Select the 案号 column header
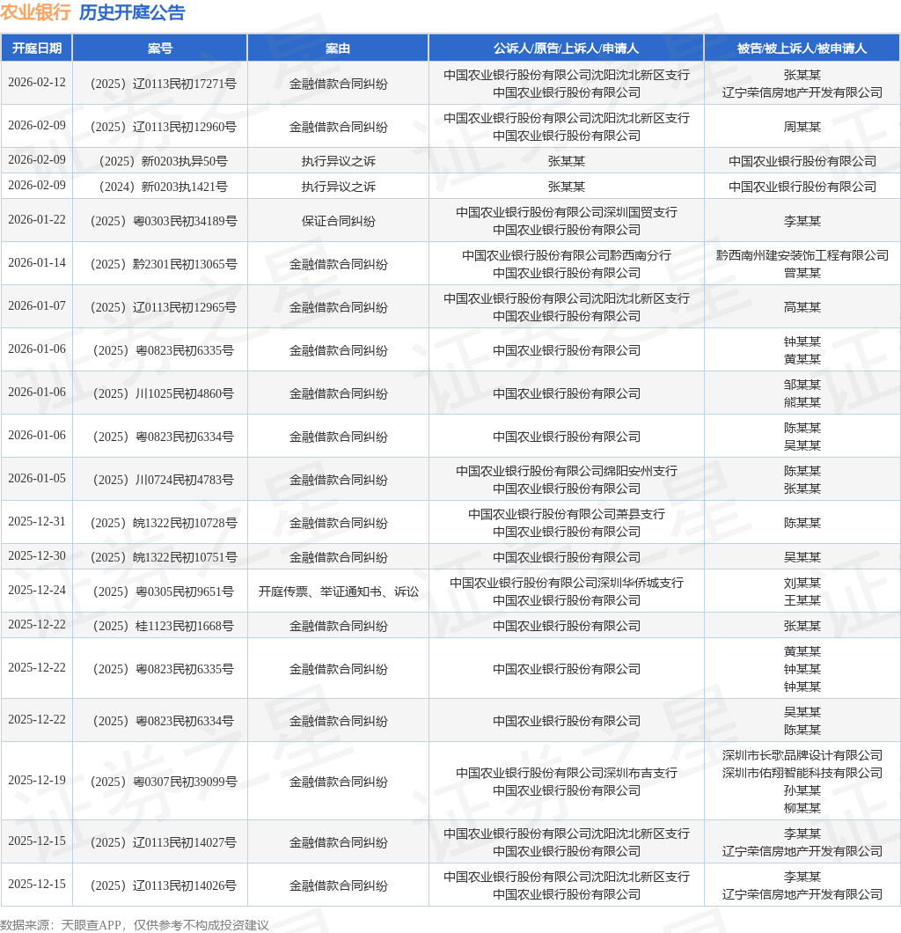This screenshot has height=933, width=901. 160,48
